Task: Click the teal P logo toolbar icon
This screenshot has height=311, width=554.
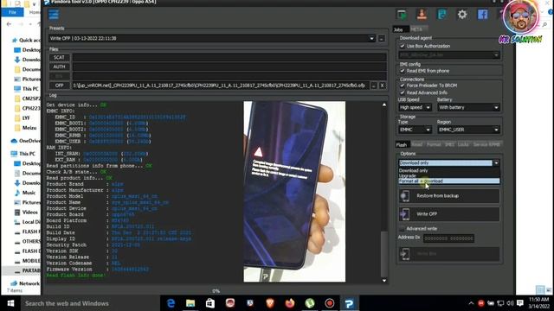Action: 441,15
